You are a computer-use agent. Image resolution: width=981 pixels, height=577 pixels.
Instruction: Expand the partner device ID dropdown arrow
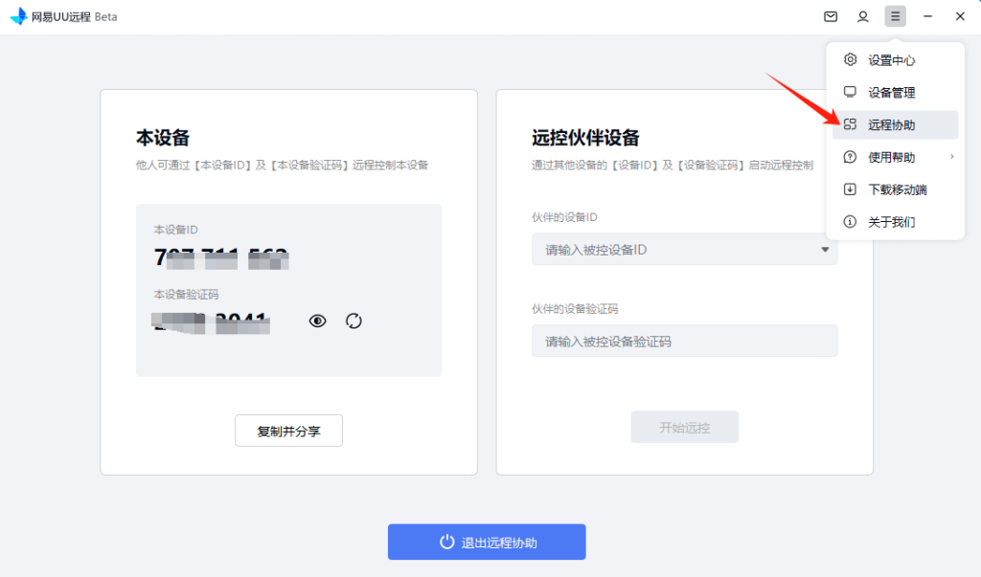[x=825, y=250]
